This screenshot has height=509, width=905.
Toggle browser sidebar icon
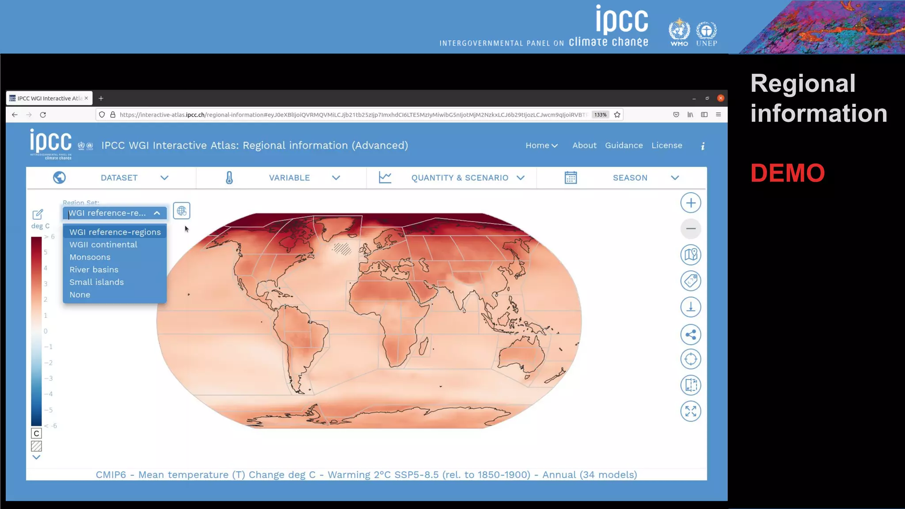[x=704, y=115]
